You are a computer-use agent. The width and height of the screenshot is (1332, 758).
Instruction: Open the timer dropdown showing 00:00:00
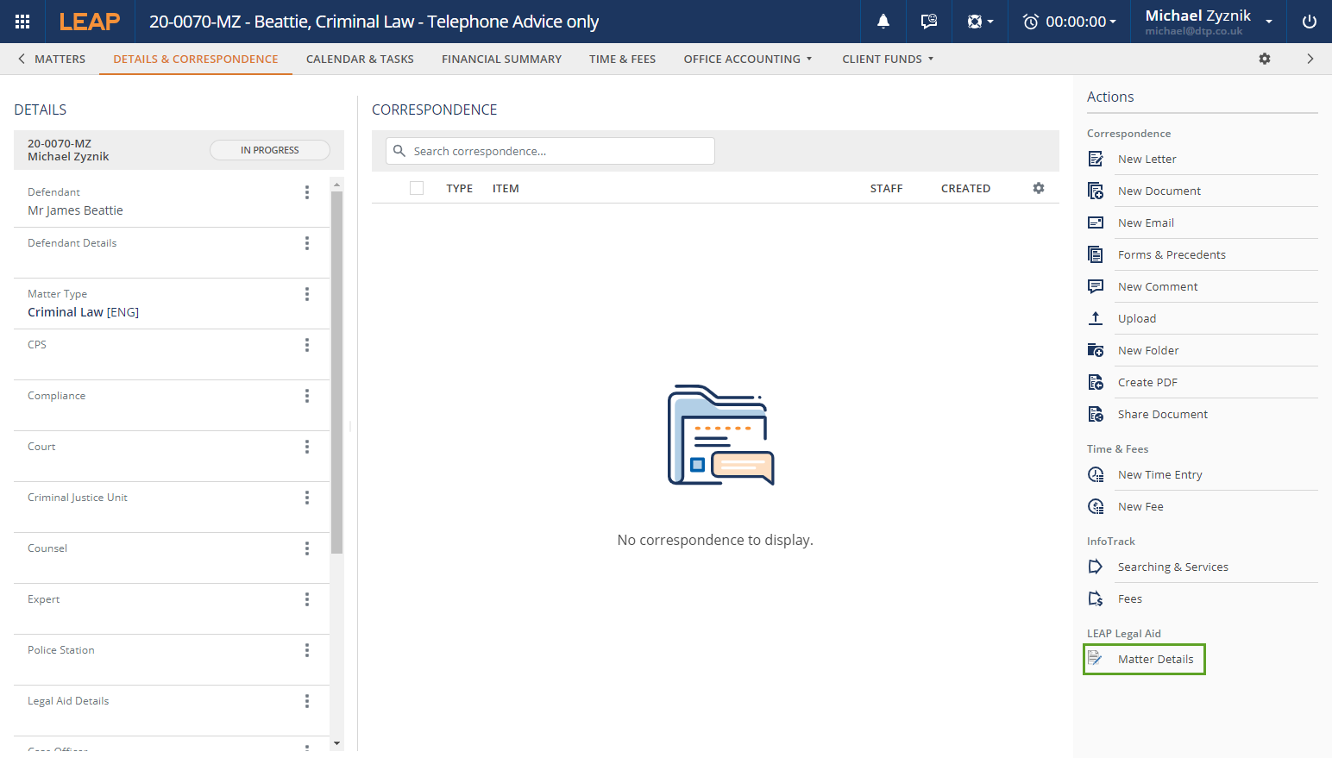click(x=1070, y=22)
